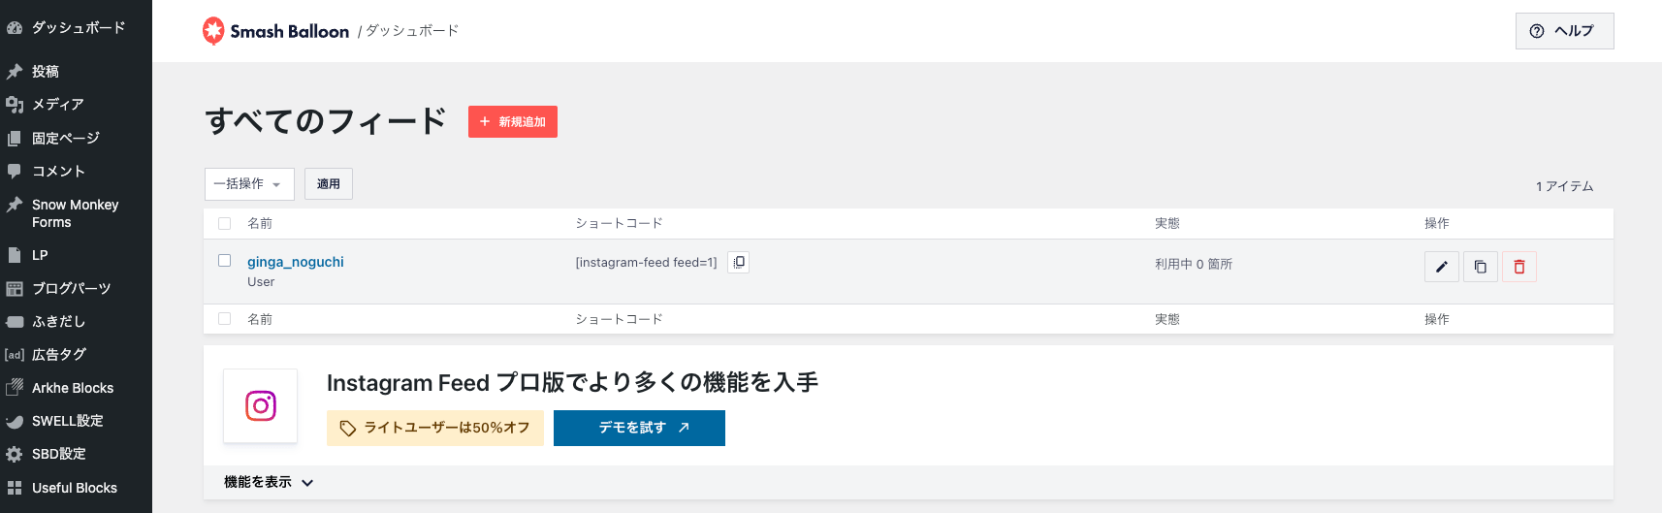Click the ライトユーザーは50%オフ discount tag

(435, 428)
